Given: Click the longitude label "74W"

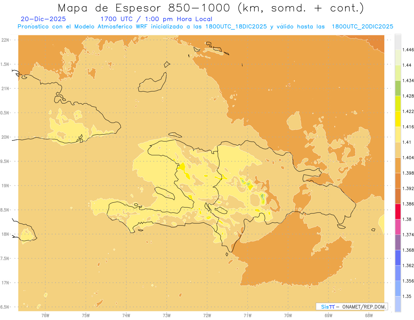Looking at the screenshot, I should [x=126, y=316].
